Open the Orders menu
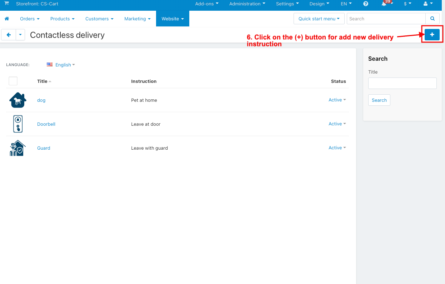The image size is (445, 284). [30, 19]
